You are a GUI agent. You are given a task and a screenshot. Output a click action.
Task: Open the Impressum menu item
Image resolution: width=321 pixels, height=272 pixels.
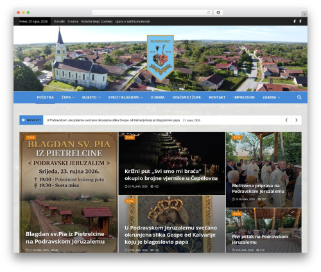point(244,97)
